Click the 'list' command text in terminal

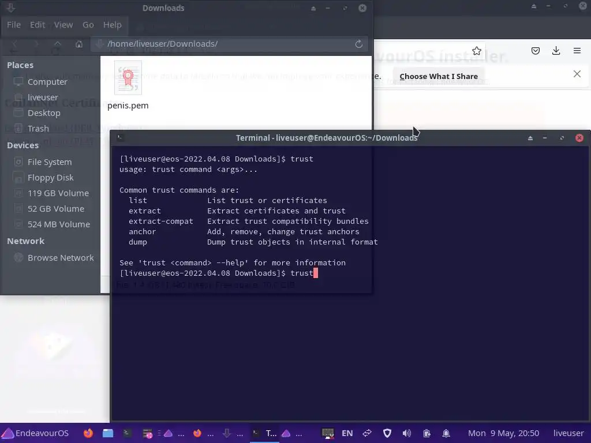pos(137,201)
